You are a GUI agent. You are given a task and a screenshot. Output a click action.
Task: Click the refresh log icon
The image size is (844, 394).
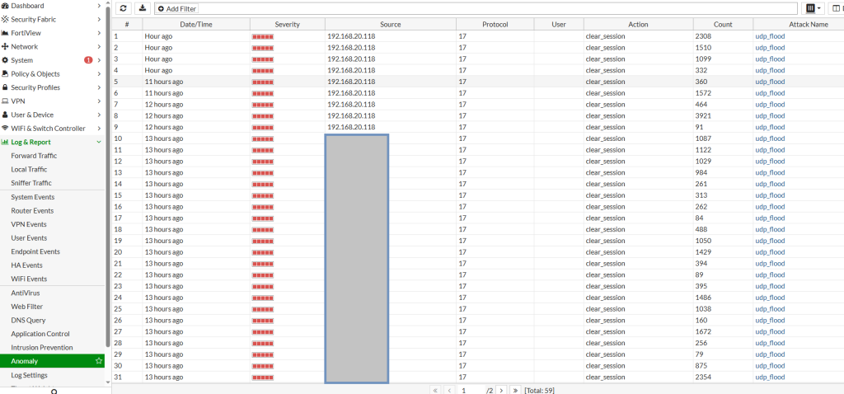tap(124, 8)
